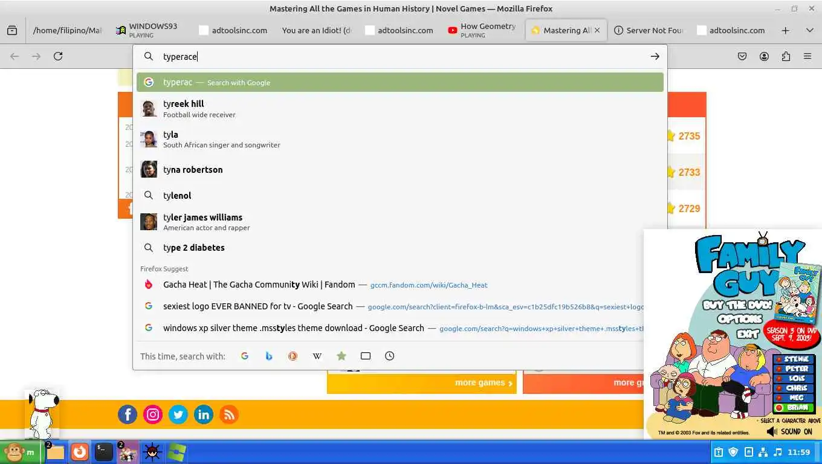Select the BRIAN character option
This screenshot has width=822, height=464.
click(793, 408)
